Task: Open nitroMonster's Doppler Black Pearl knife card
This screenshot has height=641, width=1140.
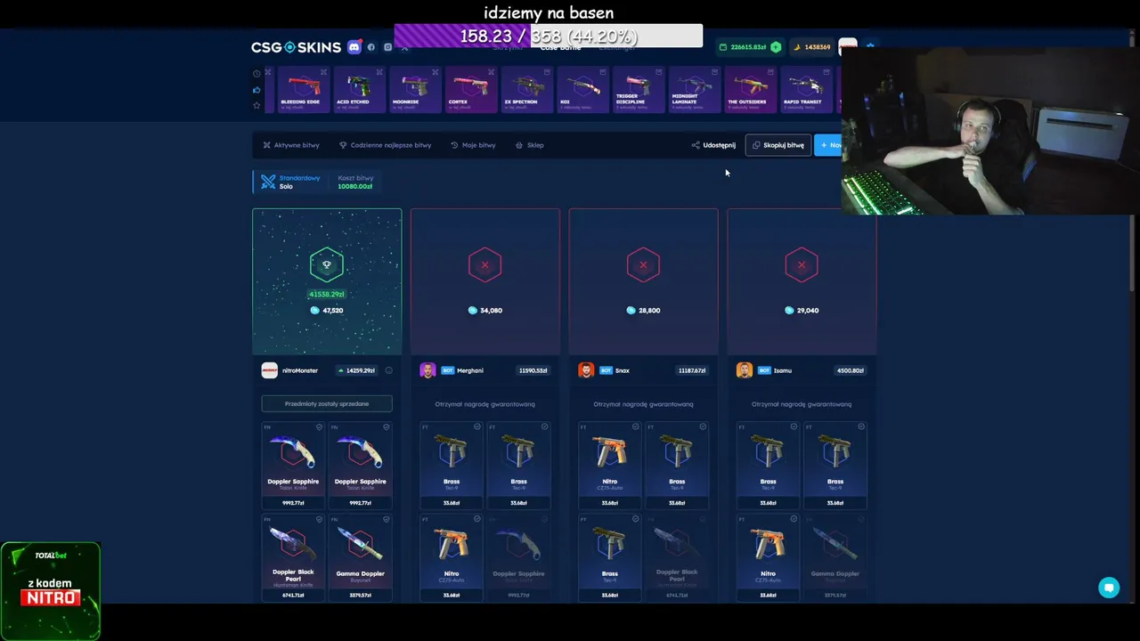Action: pyautogui.click(x=293, y=558)
